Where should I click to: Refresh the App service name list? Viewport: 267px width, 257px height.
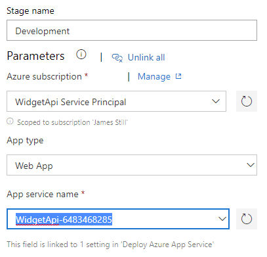pos(247,219)
